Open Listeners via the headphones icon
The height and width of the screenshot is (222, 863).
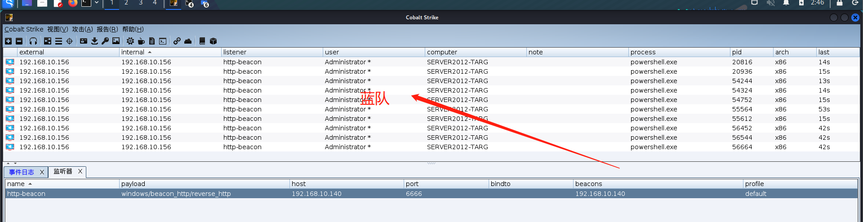tap(33, 41)
